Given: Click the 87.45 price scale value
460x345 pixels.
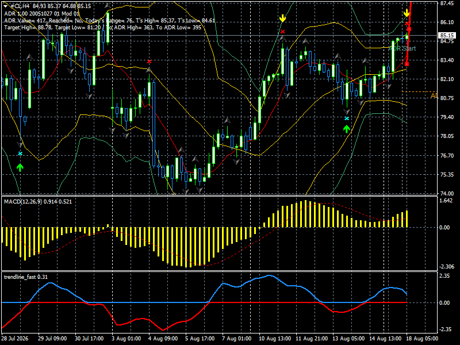Looking at the screenshot, I should tap(447, 3).
